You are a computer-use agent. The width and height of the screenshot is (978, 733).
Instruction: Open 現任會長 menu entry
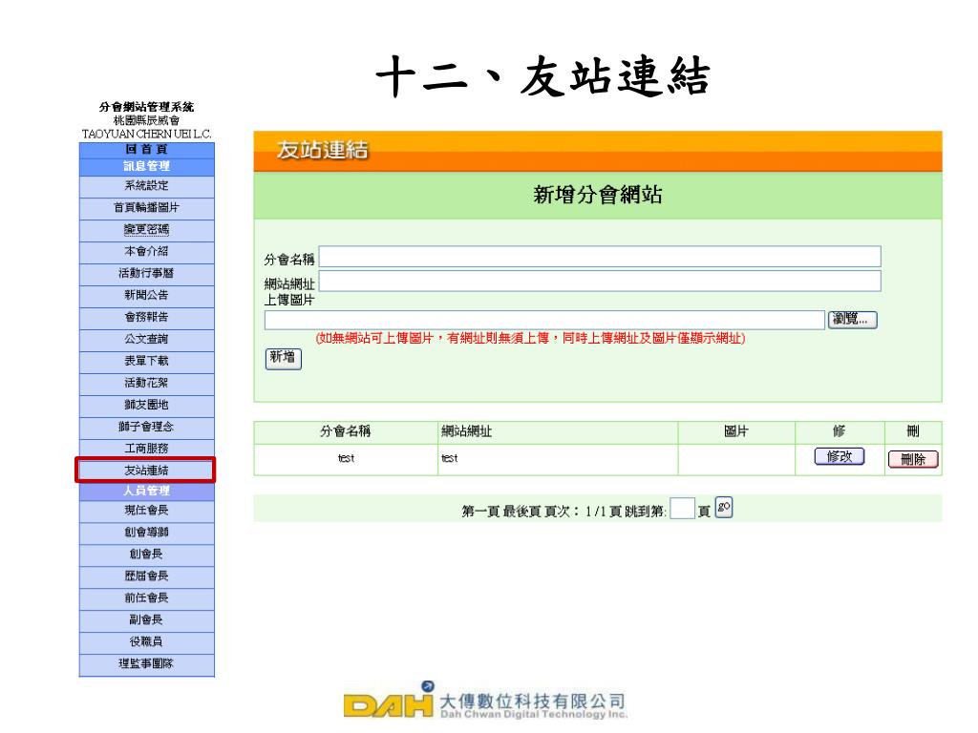146,511
